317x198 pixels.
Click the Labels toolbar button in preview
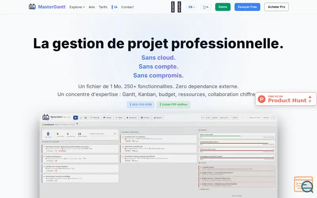(234, 118)
